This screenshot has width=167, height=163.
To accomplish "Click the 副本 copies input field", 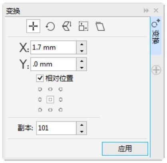I will pos(56,128).
